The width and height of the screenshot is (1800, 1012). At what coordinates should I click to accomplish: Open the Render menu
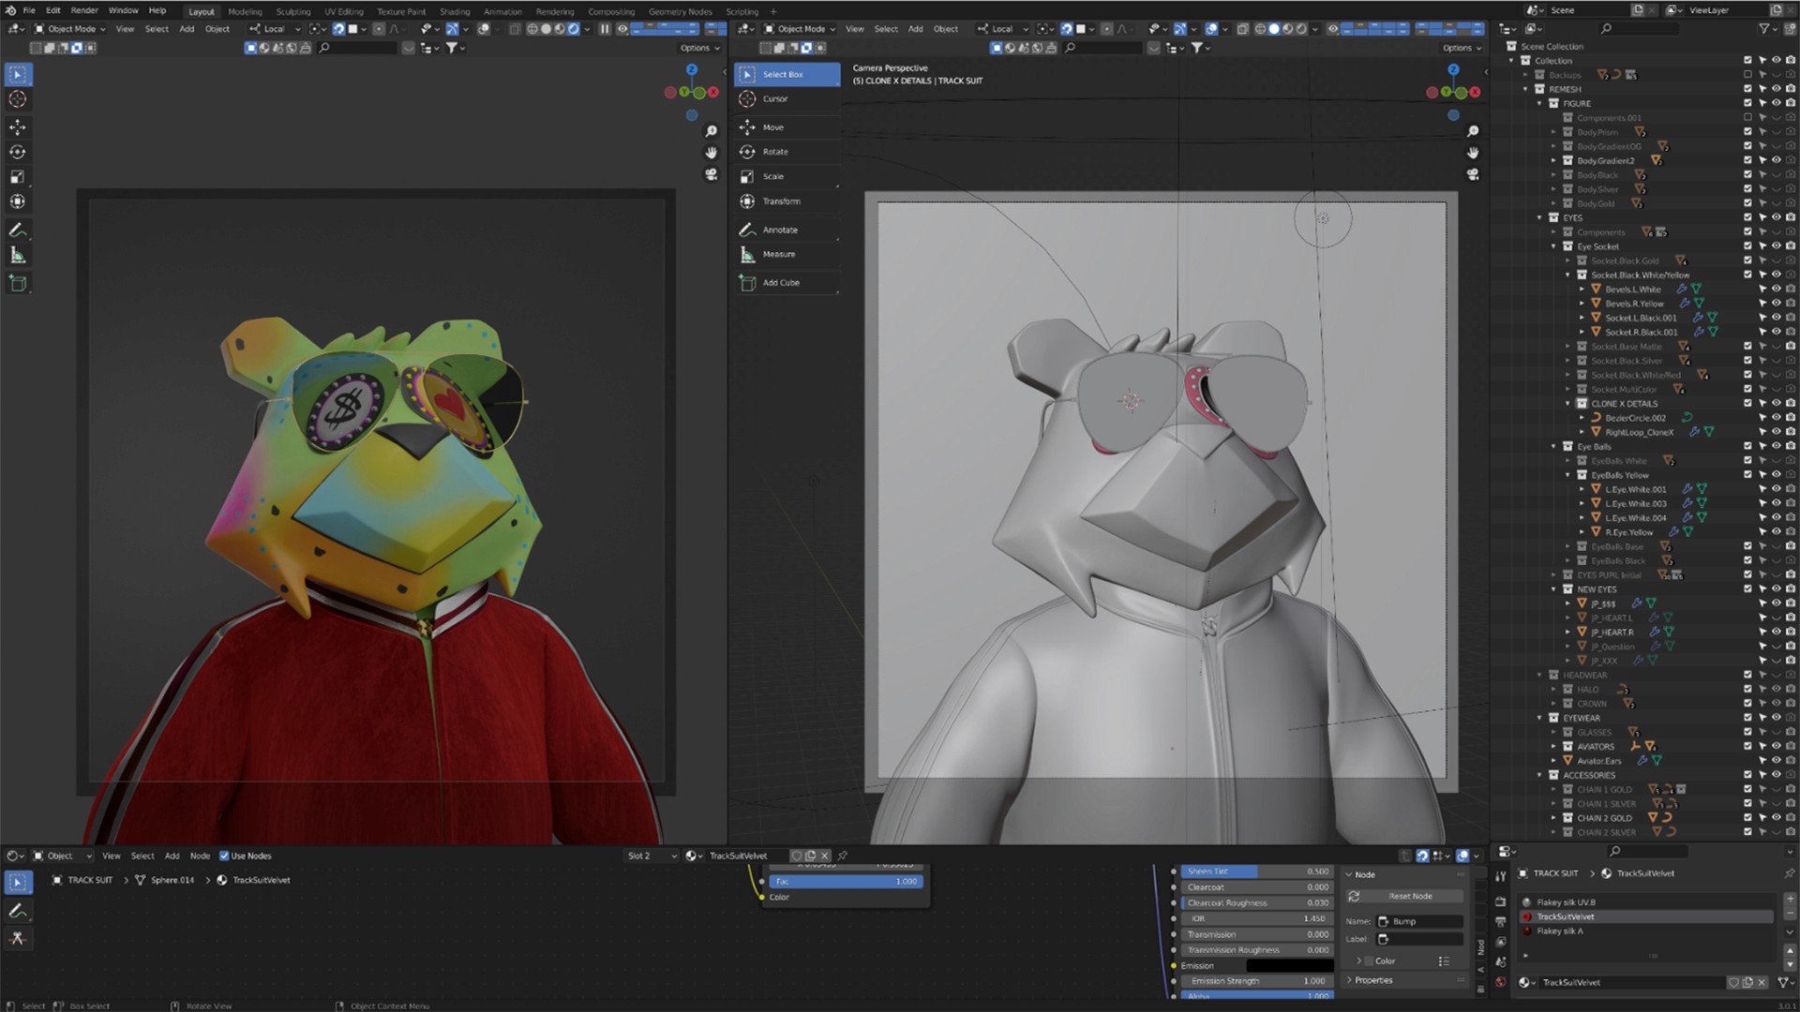tap(84, 10)
